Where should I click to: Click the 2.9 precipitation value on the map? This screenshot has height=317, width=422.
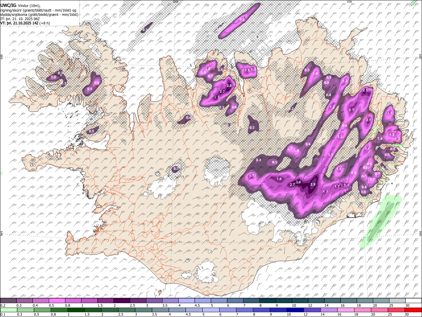pyautogui.click(x=313, y=184)
